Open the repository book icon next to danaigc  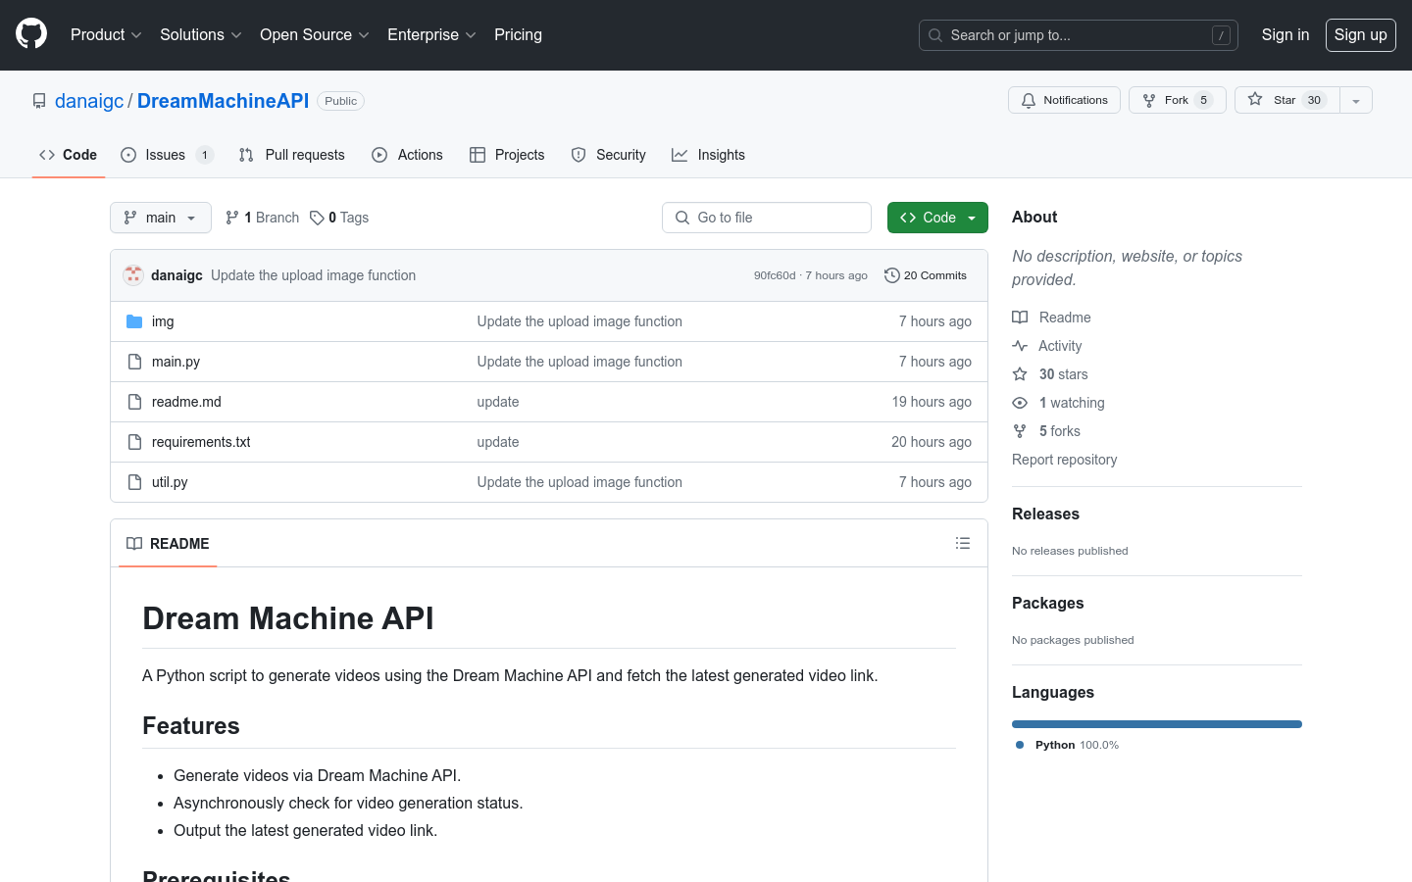[39, 101]
